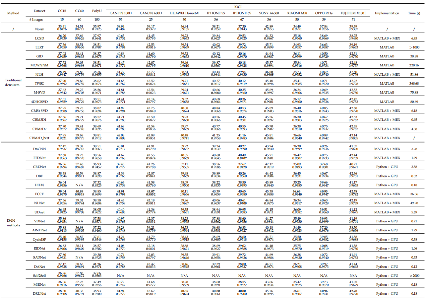Select the "CBM3D2" method name
This screenshot has height=299, width=427.
point(39,128)
